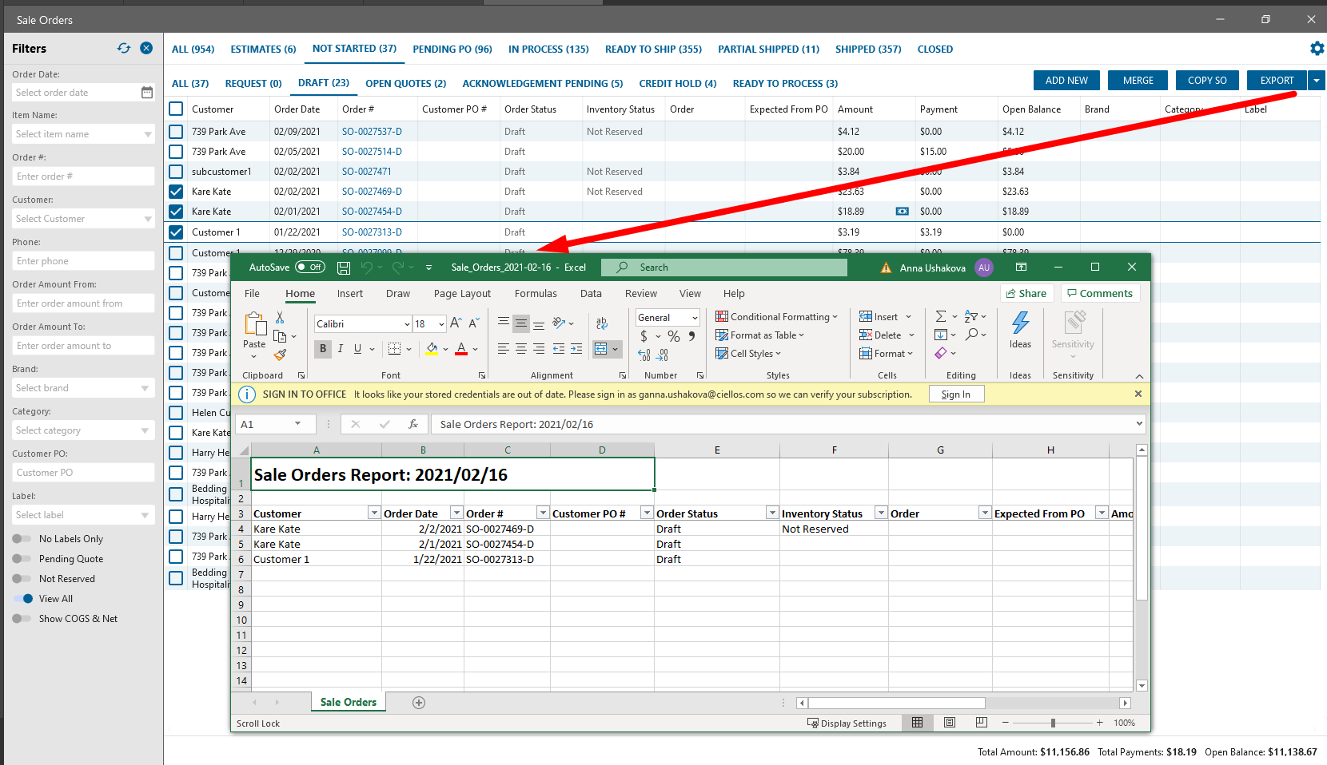Uncheck the Customer 1 order SO-0027313-D

(176, 232)
